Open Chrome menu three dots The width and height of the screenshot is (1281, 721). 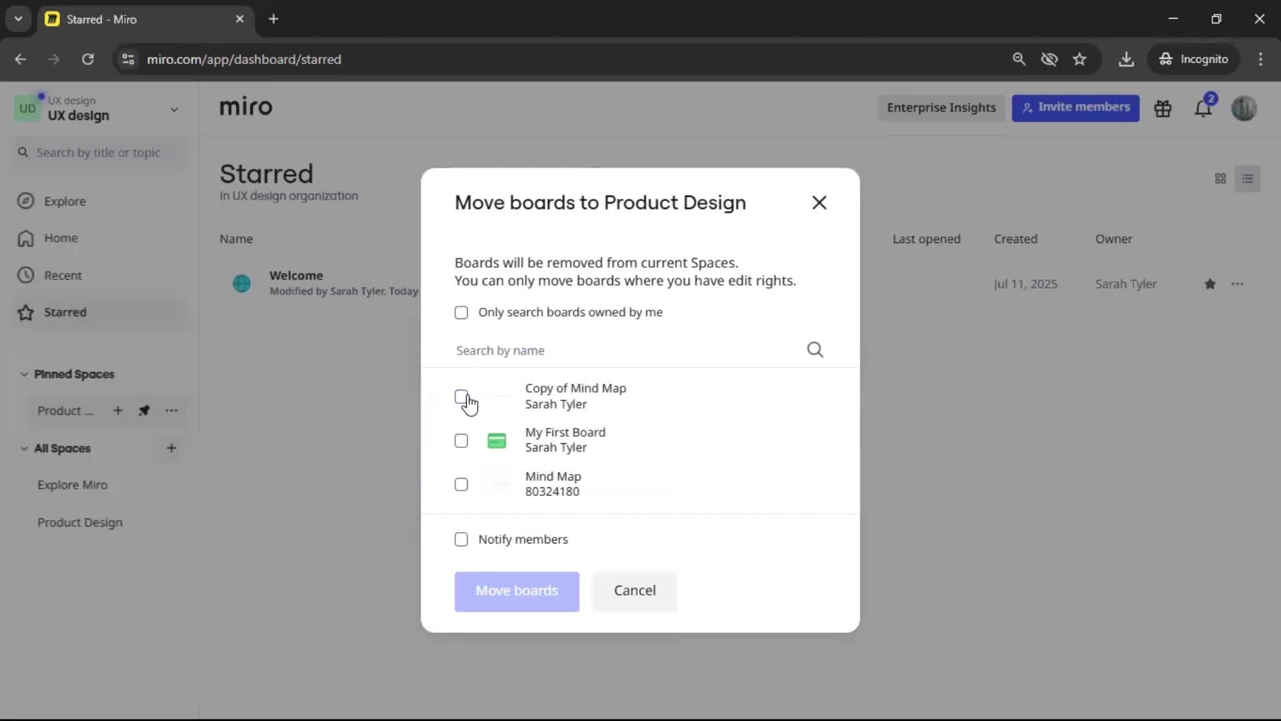1260,59
